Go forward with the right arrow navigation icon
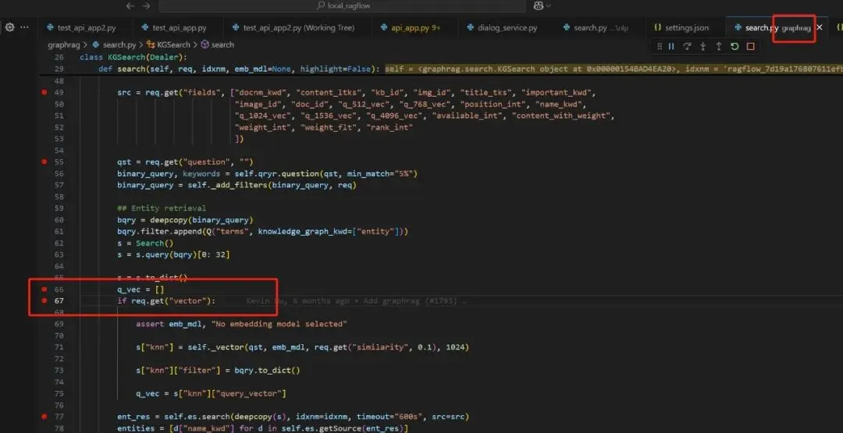 (146, 5)
